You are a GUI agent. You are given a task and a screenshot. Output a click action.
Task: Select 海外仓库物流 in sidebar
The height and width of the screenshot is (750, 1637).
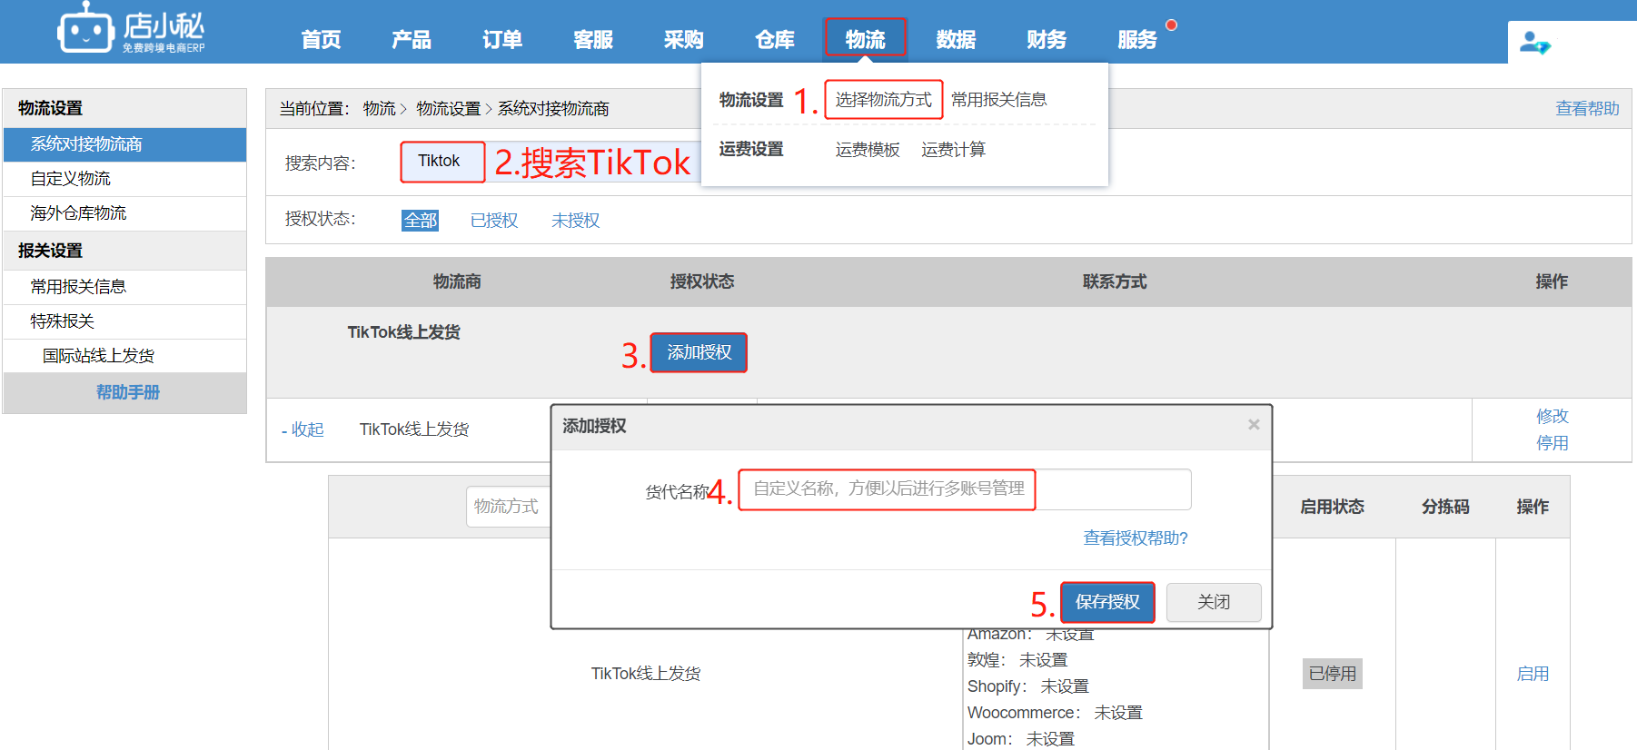tap(78, 213)
